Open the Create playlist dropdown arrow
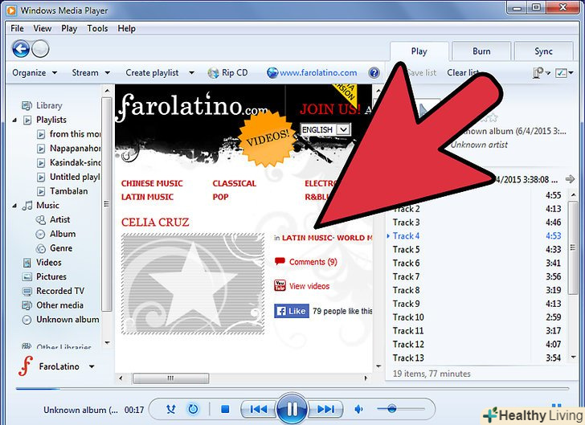Image resolution: width=585 pixels, height=425 pixels. pyautogui.click(x=191, y=73)
